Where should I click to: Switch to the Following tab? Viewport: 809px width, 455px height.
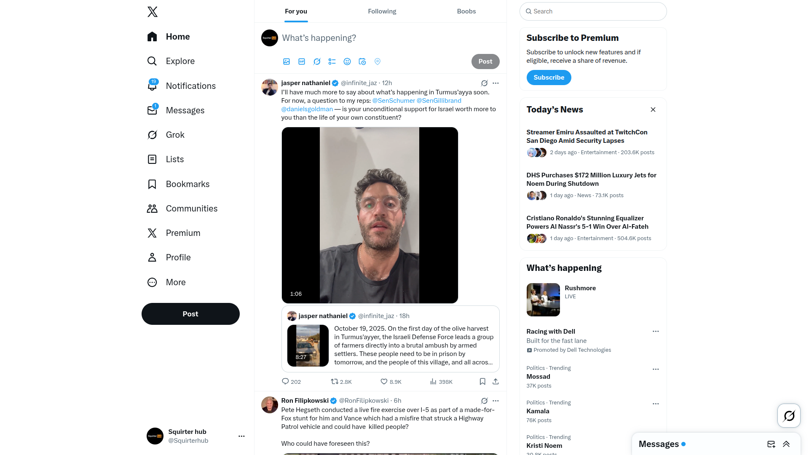(x=382, y=11)
